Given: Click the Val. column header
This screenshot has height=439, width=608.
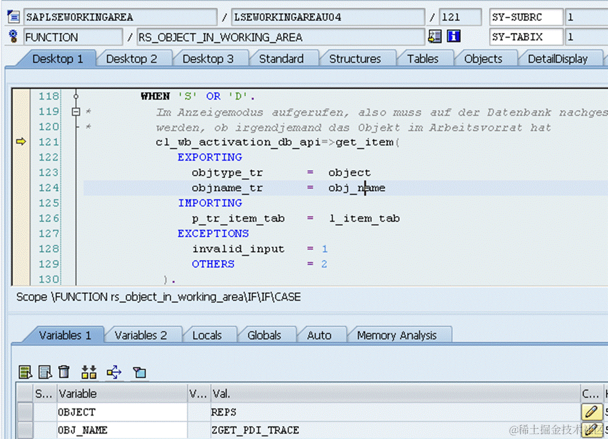Looking at the screenshot, I should click(396, 393).
